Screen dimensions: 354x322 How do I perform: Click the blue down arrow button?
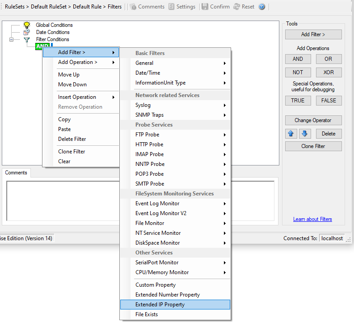(x=304, y=134)
